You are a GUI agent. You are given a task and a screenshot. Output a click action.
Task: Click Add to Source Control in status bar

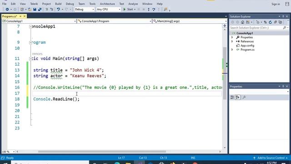click(271, 158)
